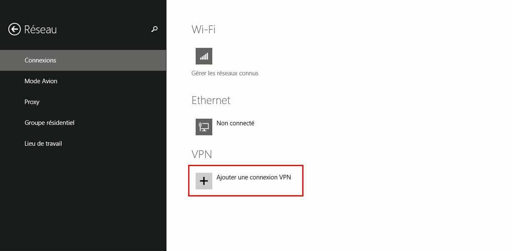Click the plus icon under VPN

tap(204, 181)
